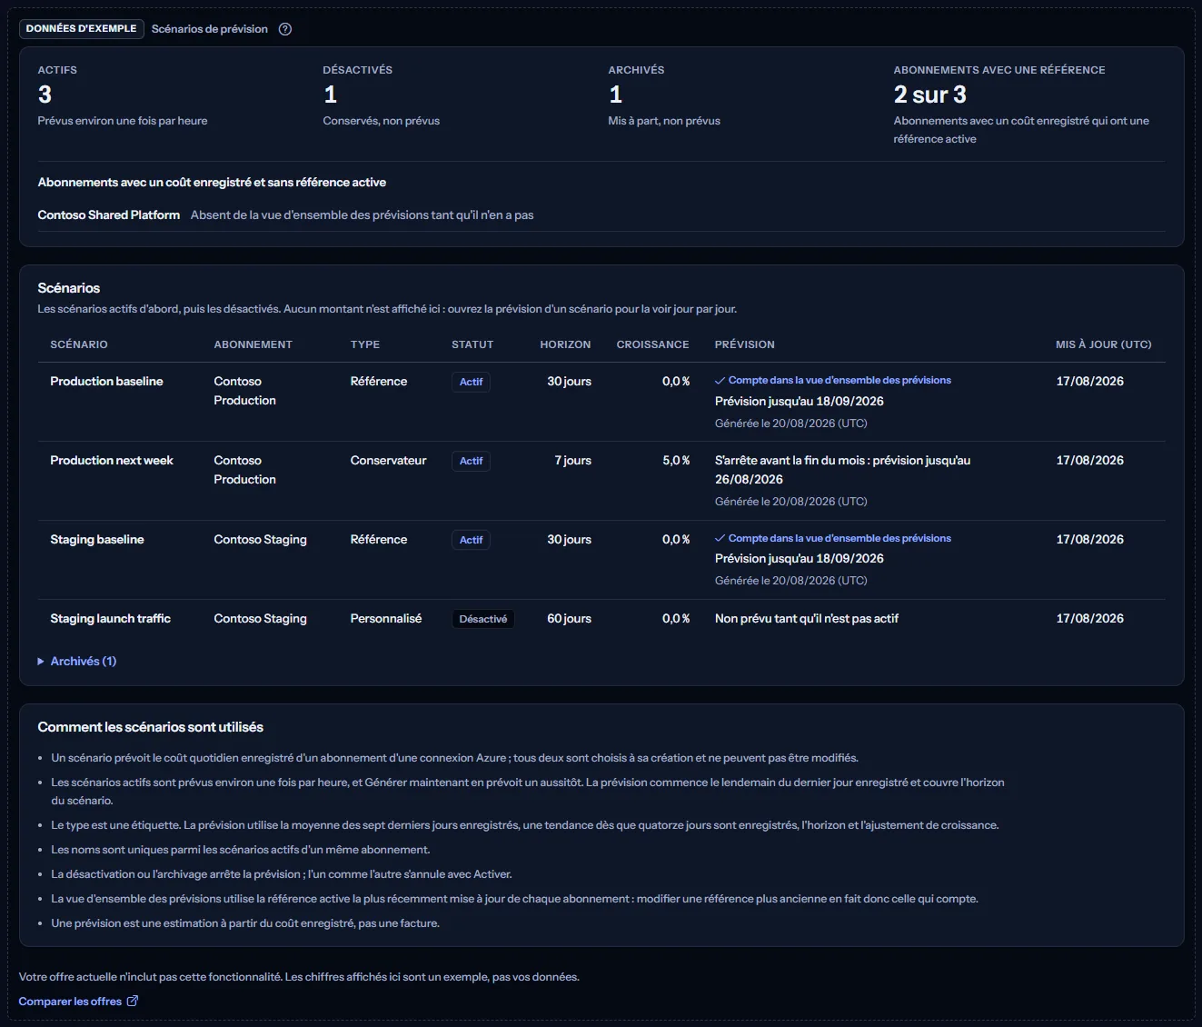The width and height of the screenshot is (1202, 1027).
Task: Click the "Comment les scénarios sont utilisés" heading
Action: click(151, 727)
